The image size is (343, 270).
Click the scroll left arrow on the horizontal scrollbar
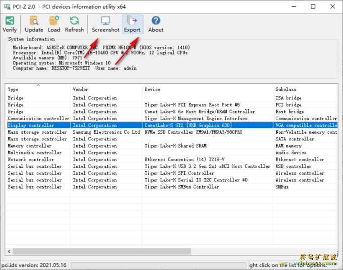[x=9, y=252]
